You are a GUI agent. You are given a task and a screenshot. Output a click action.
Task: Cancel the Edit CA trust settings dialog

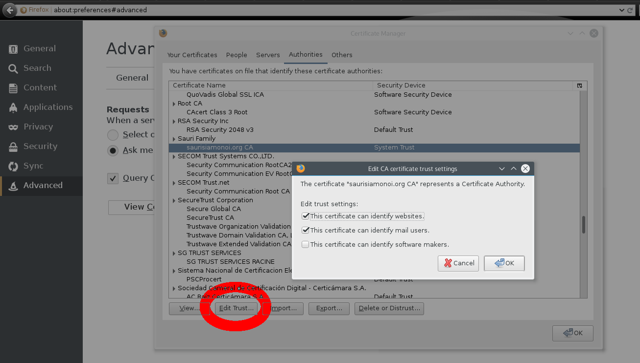459,263
